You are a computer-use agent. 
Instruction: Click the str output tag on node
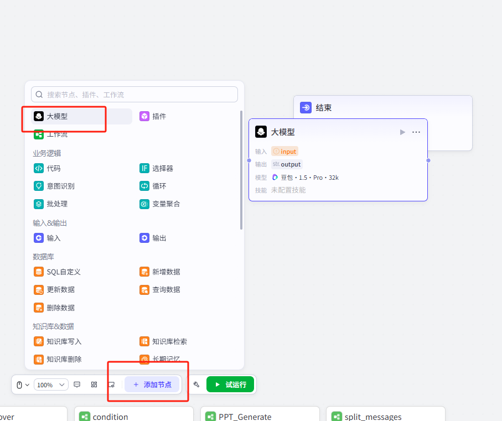[x=287, y=164]
